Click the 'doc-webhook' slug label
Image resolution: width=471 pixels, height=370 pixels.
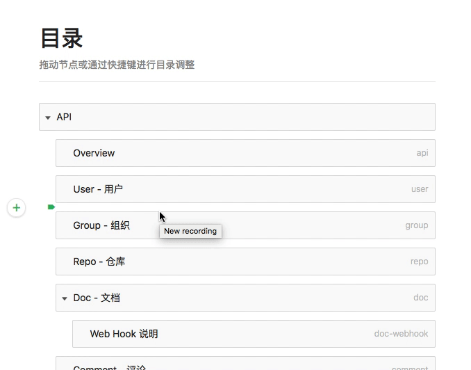pos(401,334)
